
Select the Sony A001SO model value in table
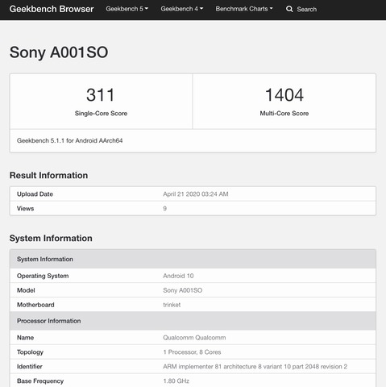click(182, 290)
